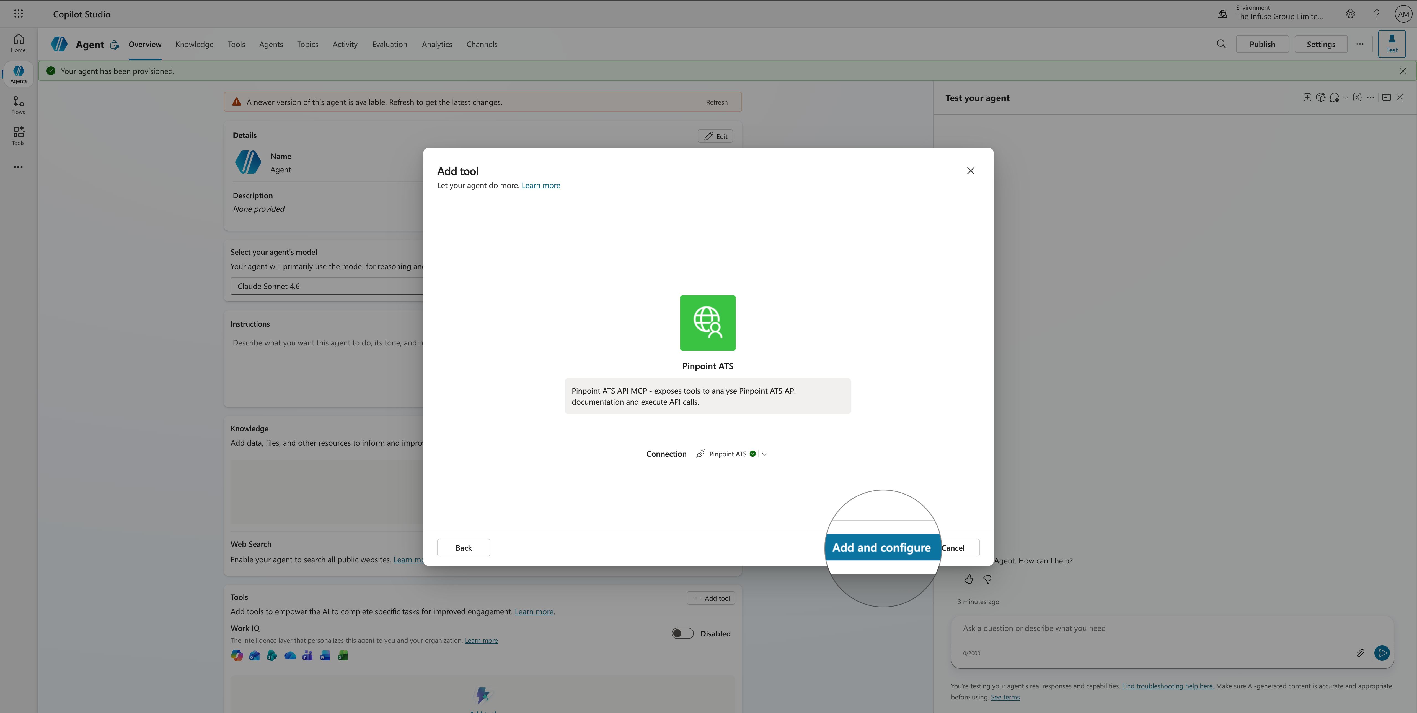
Task: Give thumbs down to agent greeting
Action: point(987,579)
